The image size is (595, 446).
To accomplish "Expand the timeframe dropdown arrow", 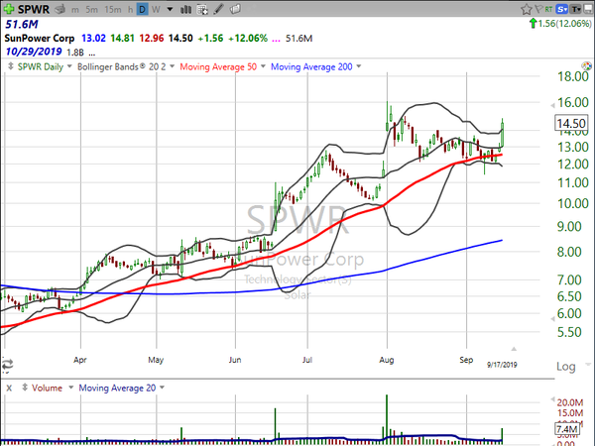I will [x=171, y=9].
